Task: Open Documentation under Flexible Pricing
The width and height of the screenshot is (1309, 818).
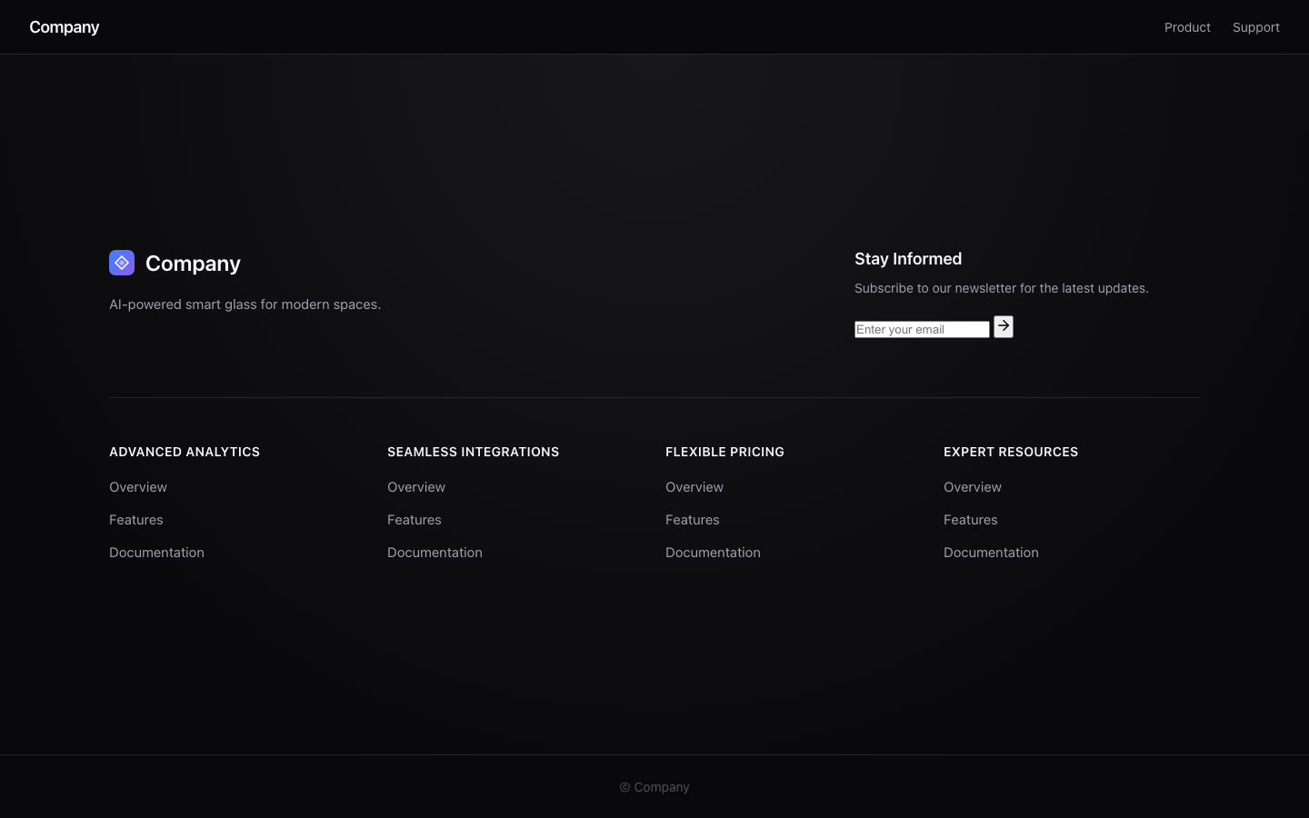Action: tap(713, 553)
